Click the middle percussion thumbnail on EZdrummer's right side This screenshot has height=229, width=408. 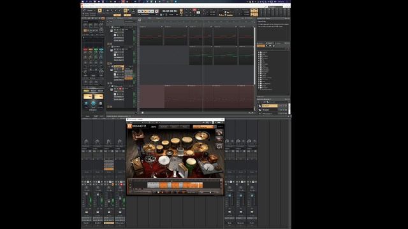coord(219,139)
